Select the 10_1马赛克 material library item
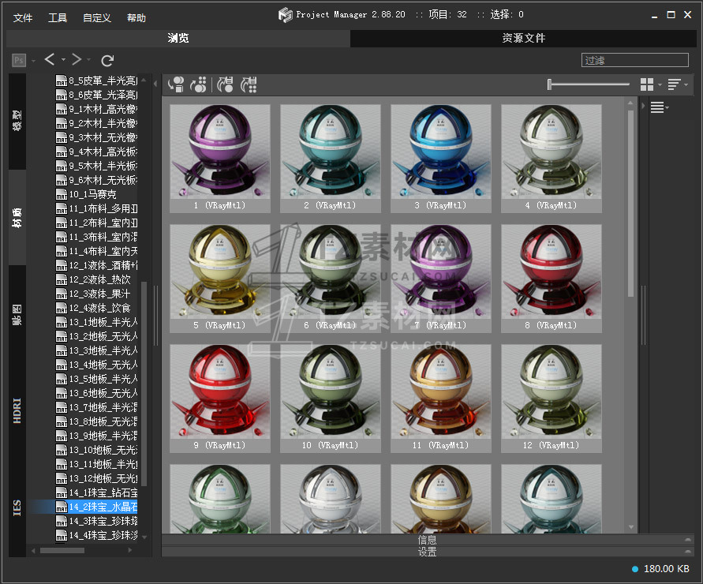The height and width of the screenshot is (584, 703). click(x=93, y=194)
